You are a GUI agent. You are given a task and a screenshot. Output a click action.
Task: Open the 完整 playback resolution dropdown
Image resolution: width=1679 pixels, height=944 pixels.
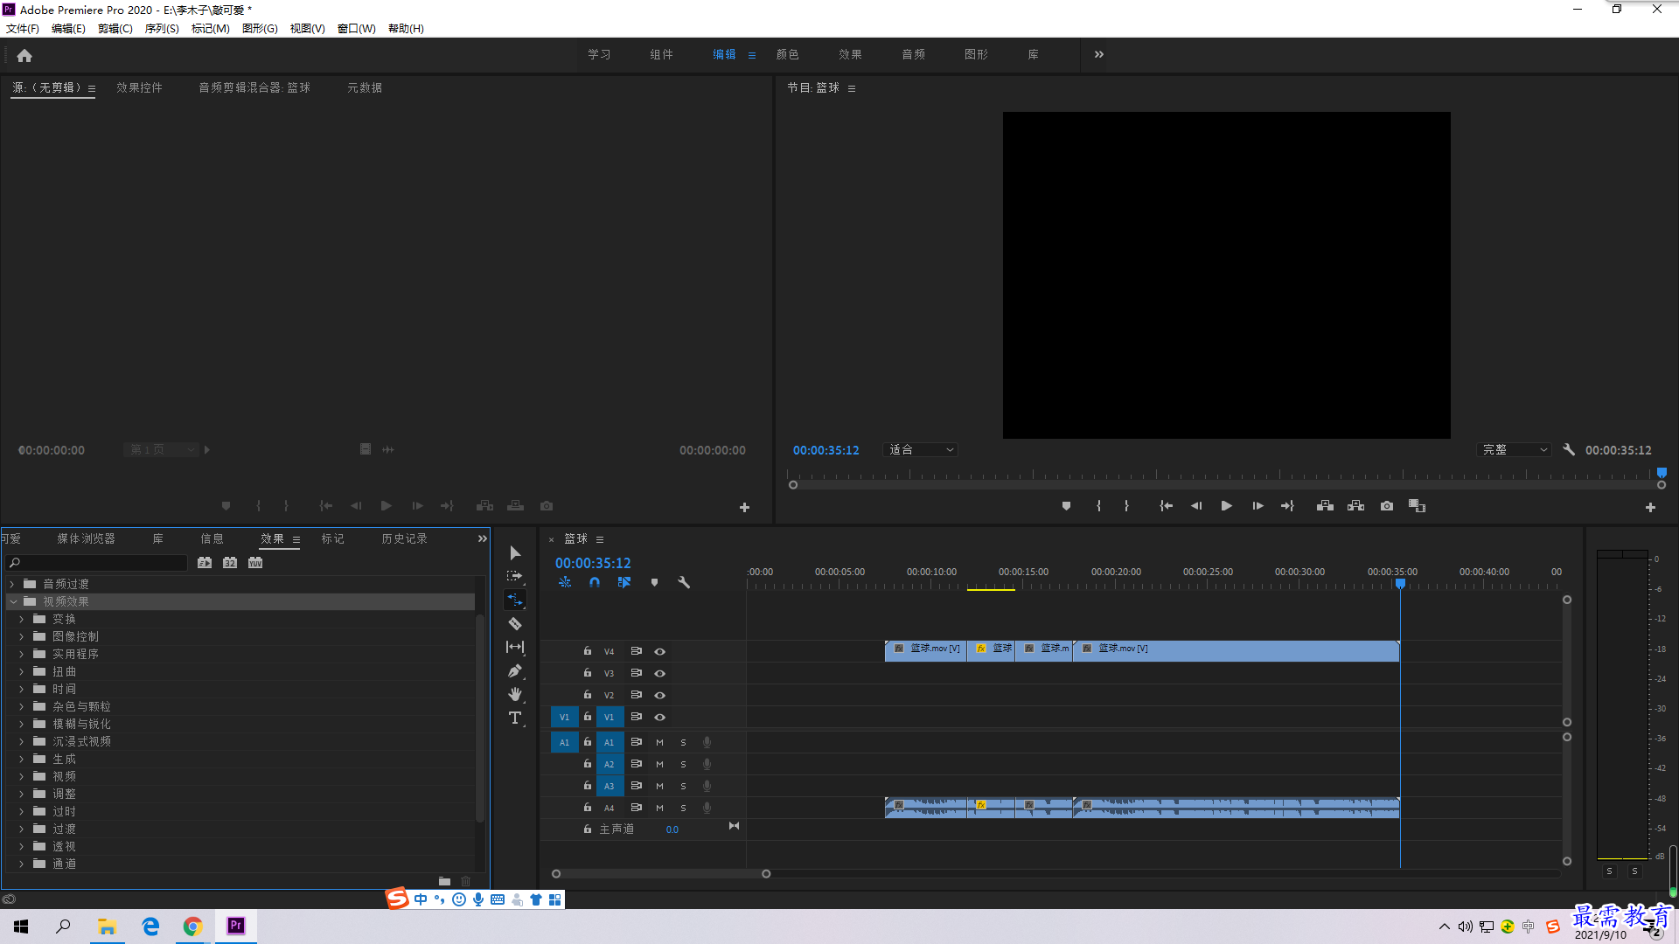[1514, 450]
